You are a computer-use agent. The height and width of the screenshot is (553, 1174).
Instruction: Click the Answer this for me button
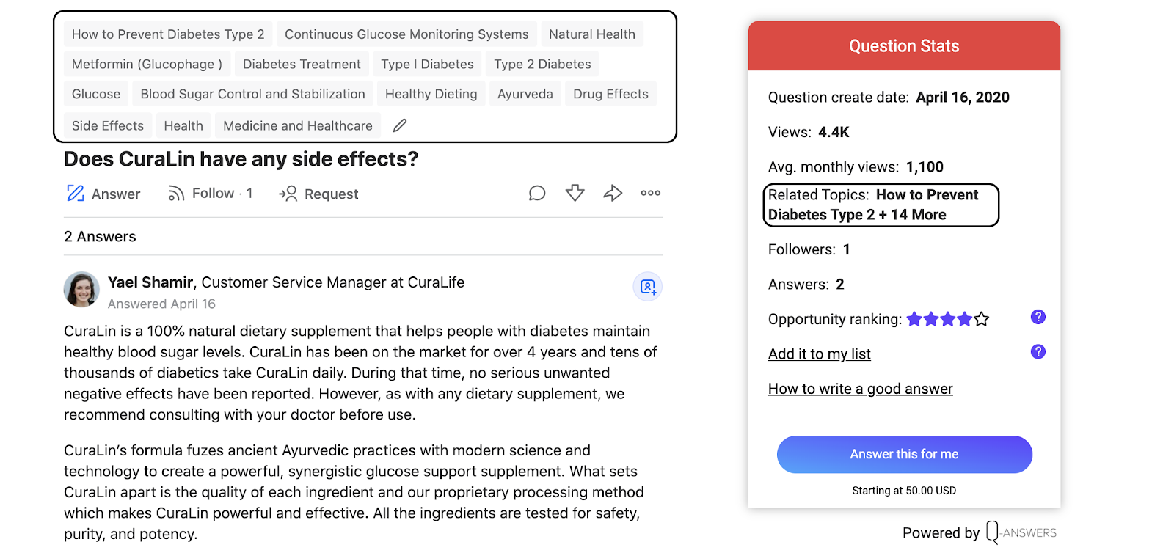click(x=905, y=455)
